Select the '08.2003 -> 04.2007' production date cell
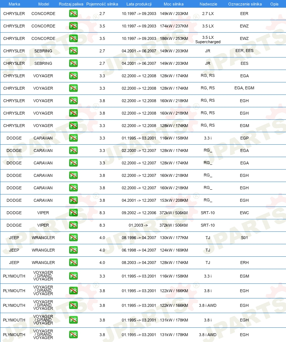Image resolution: width=286 pixels, height=342 pixels. [139, 263]
